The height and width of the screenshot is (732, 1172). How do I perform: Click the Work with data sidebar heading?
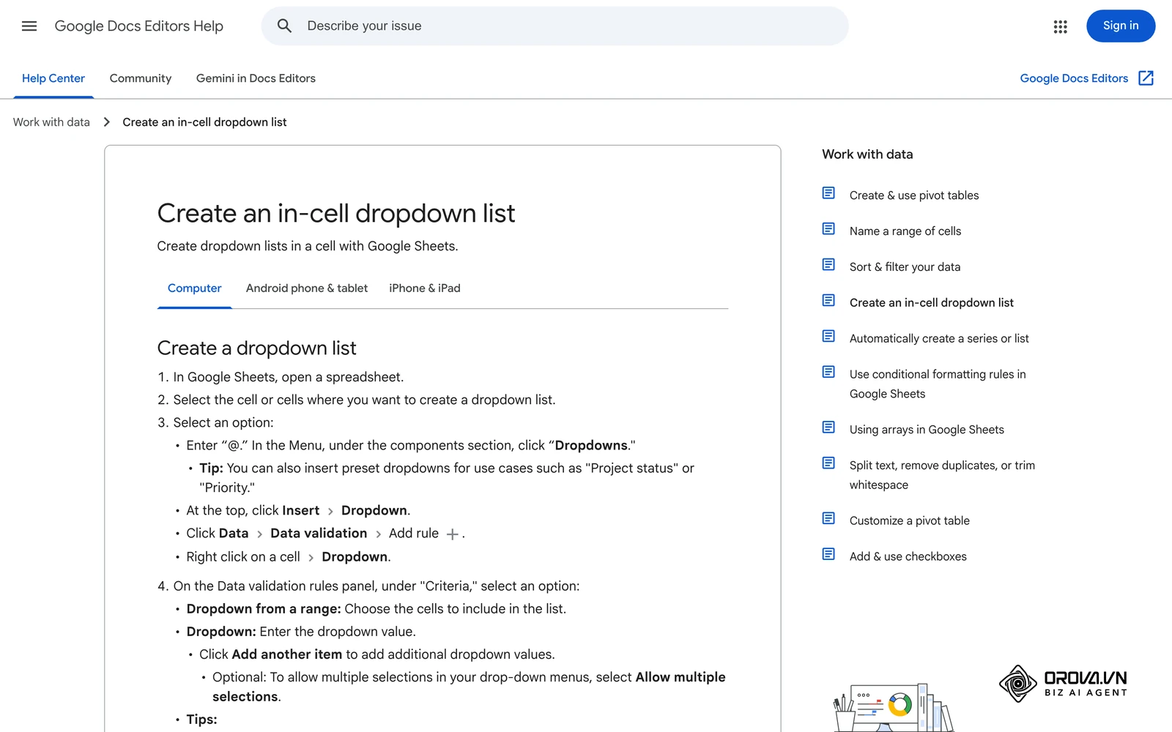pos(867,154)
